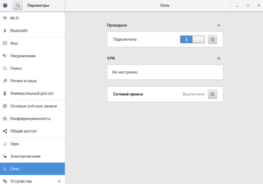Switch to the Звук panel
This screenshot has height=184, width=263.
(x=14, y=144)
